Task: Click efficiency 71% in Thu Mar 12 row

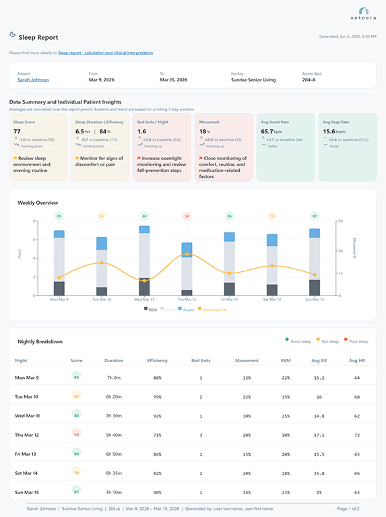Action: (x=158, y=436)
